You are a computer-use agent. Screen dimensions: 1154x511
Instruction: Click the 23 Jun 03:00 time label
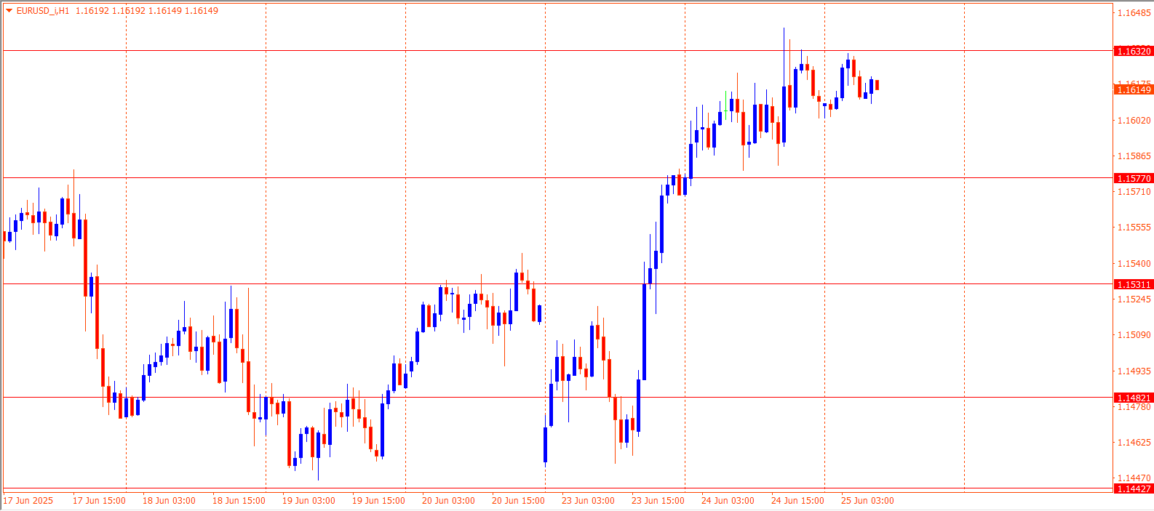[588, 501]
